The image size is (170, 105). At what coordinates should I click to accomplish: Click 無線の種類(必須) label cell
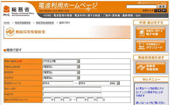point(23,61)
